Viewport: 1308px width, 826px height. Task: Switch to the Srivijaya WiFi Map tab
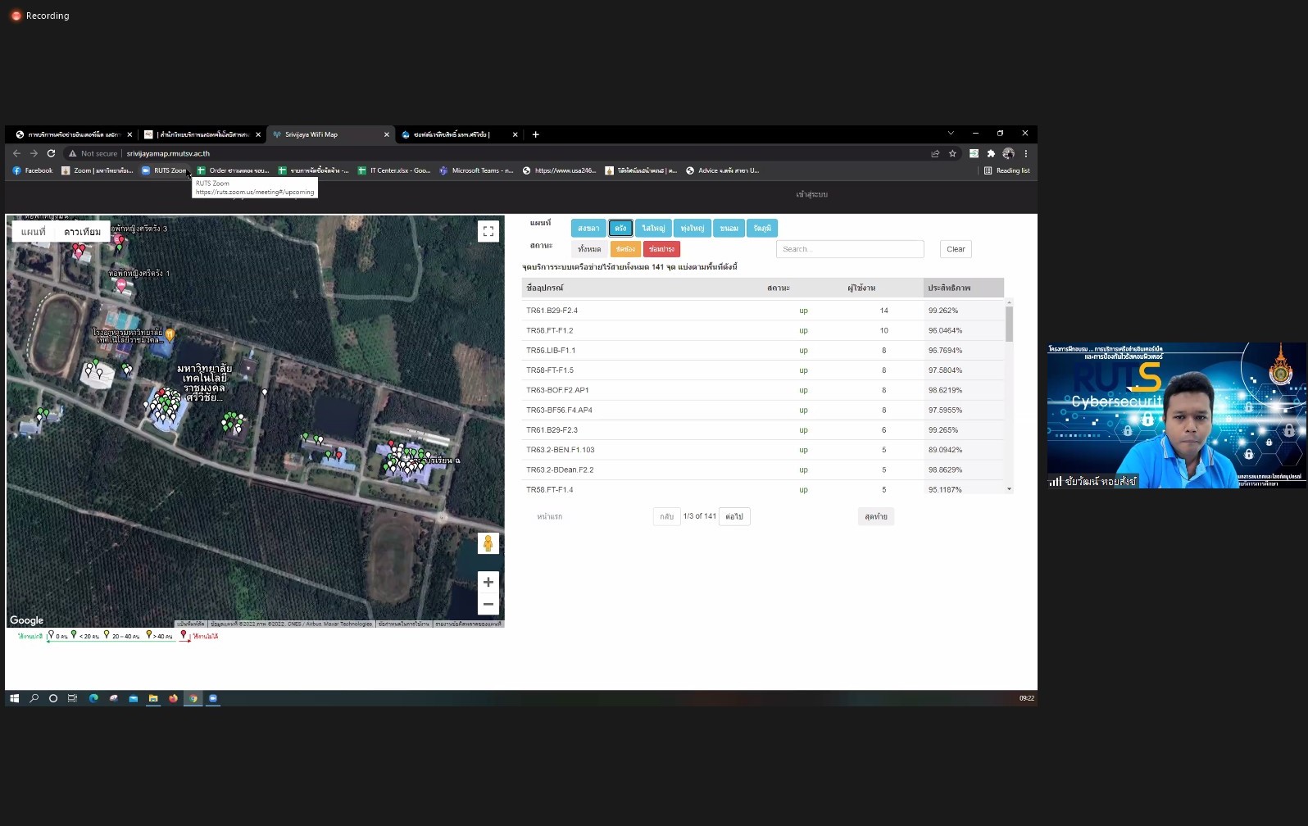(x=326, y=134)
